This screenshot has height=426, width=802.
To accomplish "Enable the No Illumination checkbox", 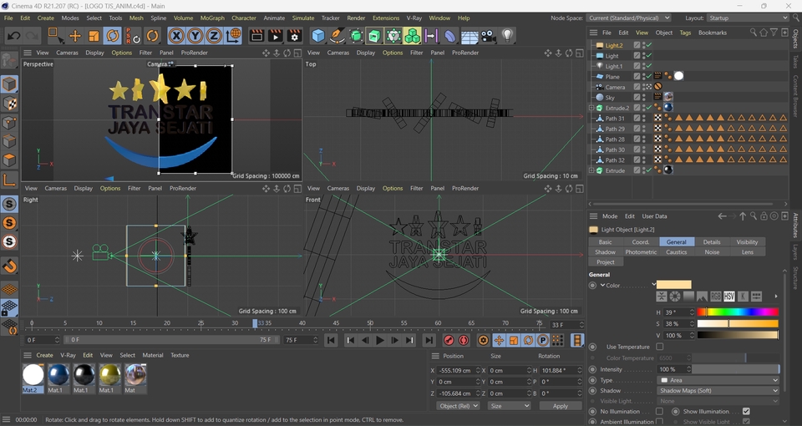I will pyautogui.click(x=659, y=411).
